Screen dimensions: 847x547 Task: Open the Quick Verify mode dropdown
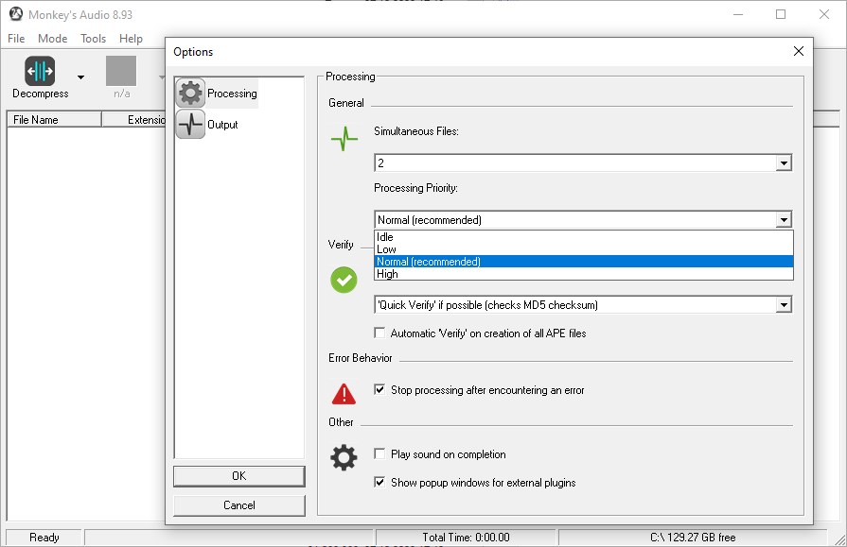783,305
